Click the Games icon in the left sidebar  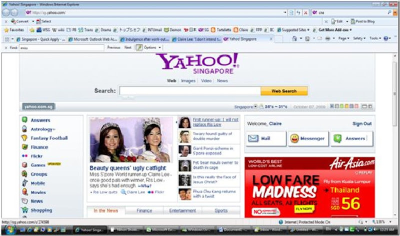[24, 165]
